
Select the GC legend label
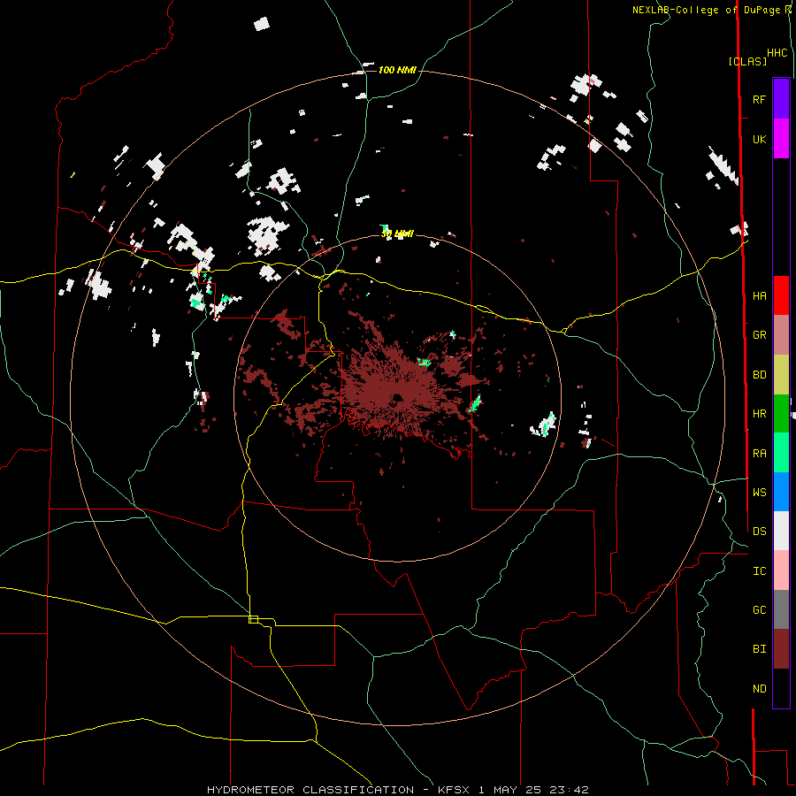pos(759,609)
